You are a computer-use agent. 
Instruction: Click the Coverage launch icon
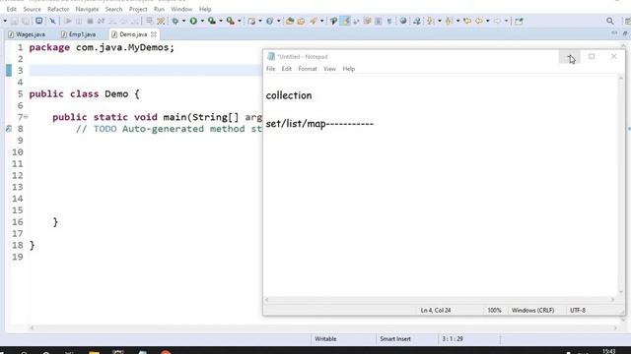point(212,21)
